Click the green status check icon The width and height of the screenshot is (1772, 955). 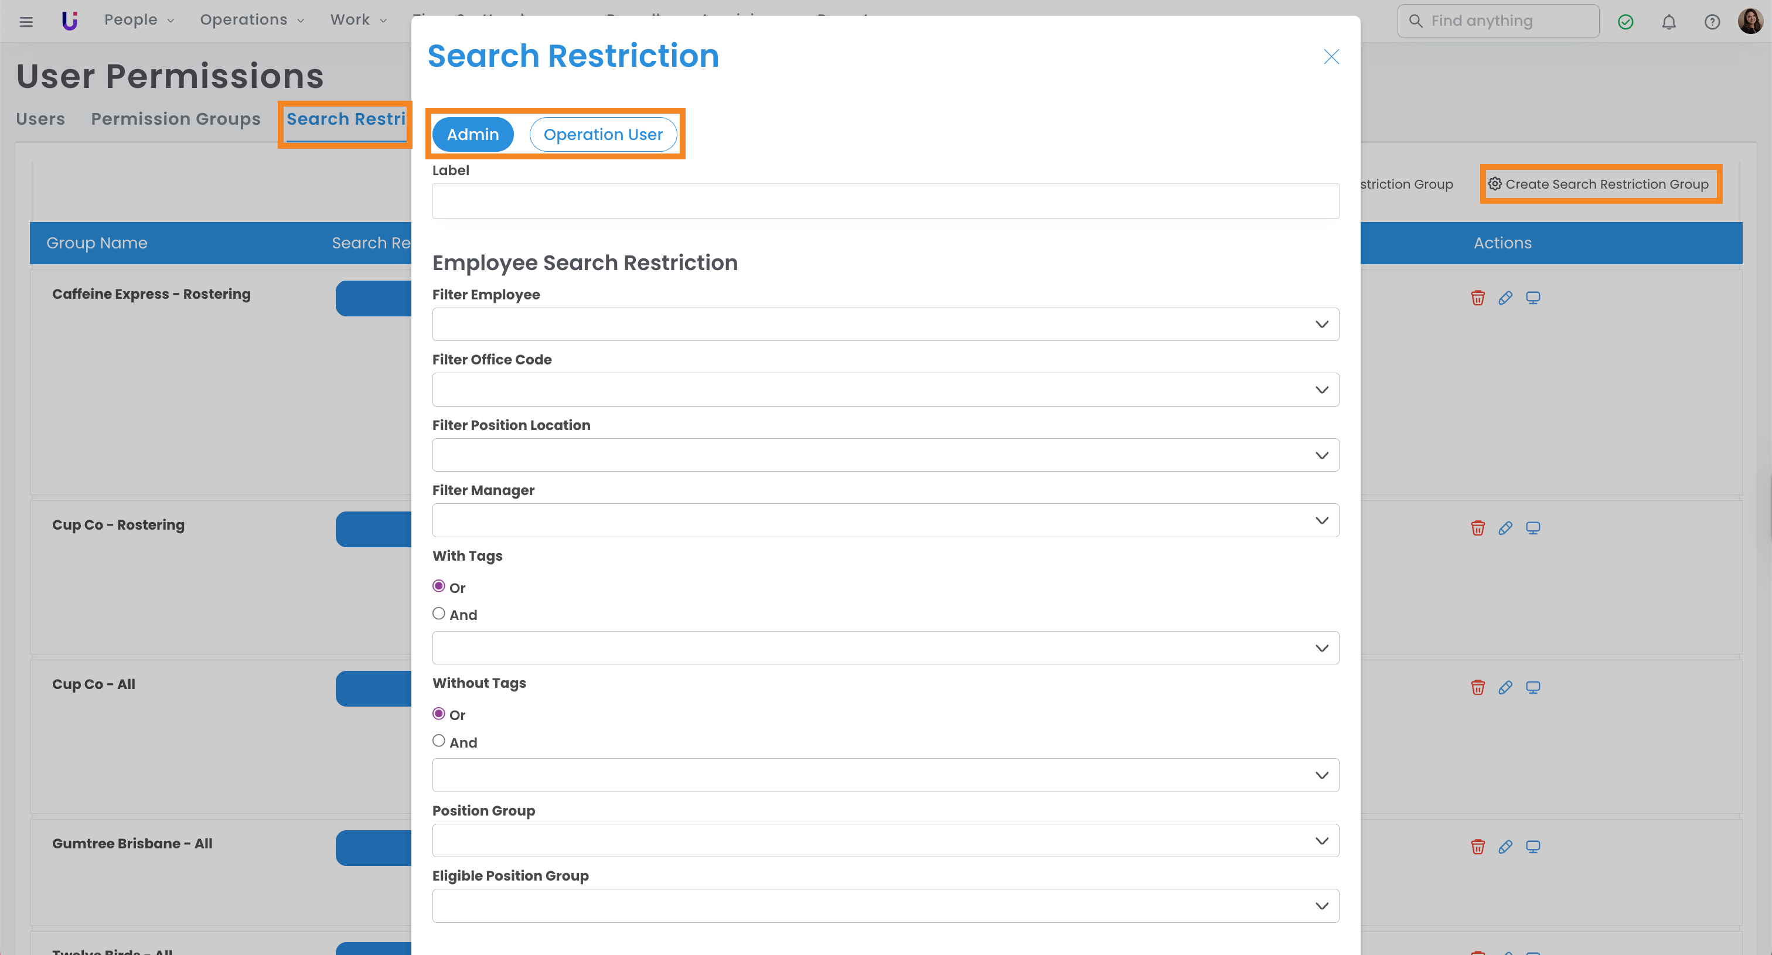point(1625,22)
